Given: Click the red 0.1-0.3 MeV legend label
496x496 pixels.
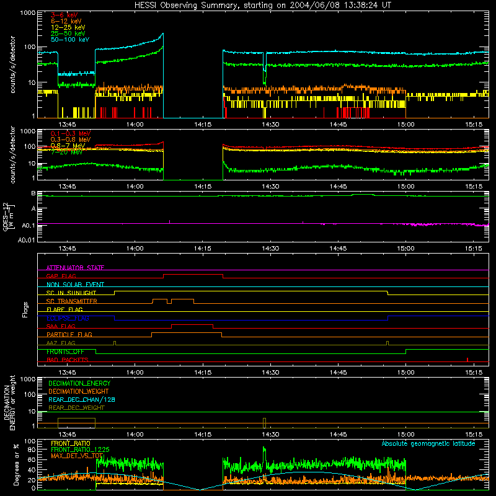Looking at the screenshot, I should click(71, 133).
